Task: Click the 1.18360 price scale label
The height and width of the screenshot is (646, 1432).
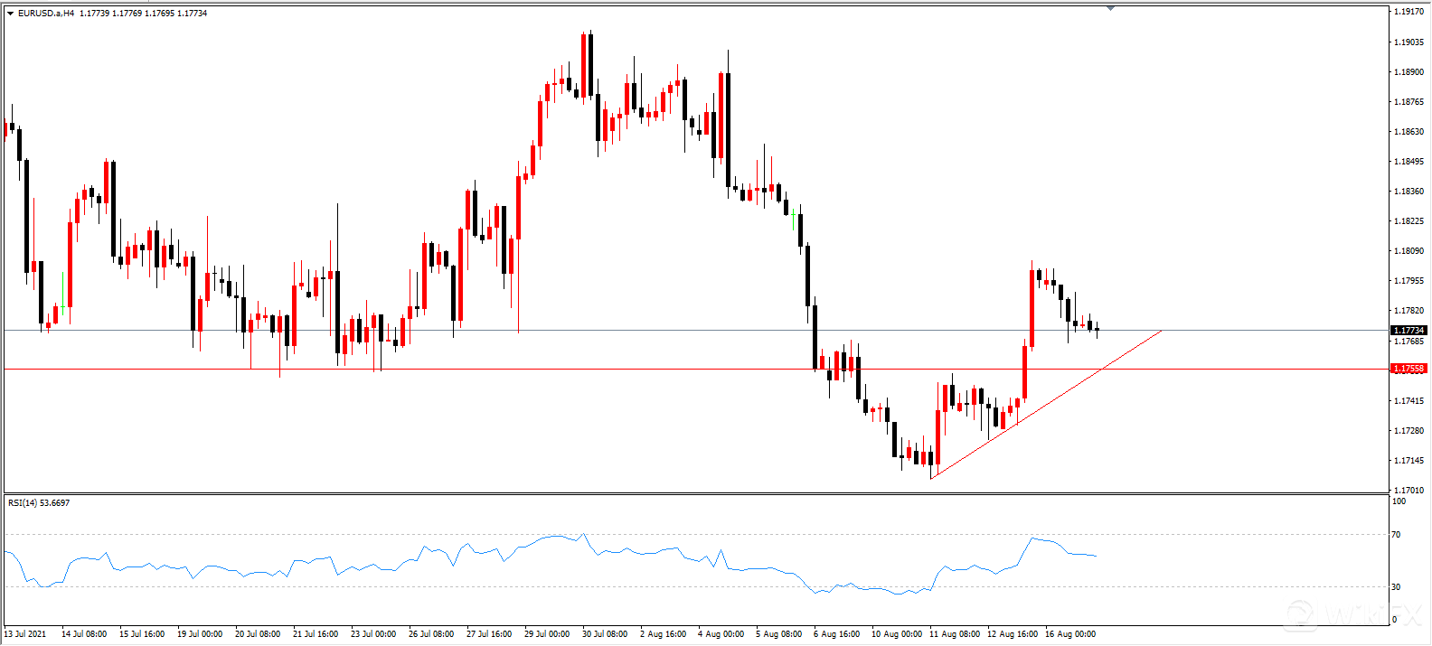Action: (x=1408, y=191)
